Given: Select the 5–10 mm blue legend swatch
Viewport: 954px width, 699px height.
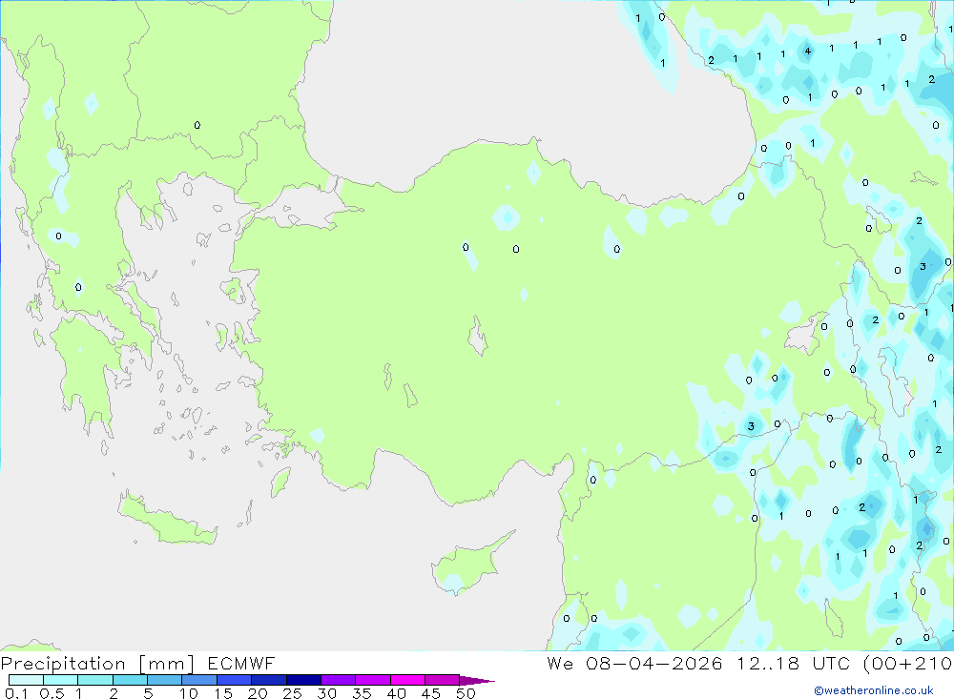Looking at the screenshot, I should (164, 680).
